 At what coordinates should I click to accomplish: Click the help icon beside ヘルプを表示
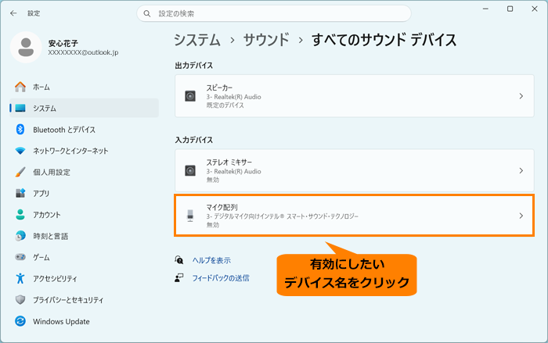click(179, 260)
